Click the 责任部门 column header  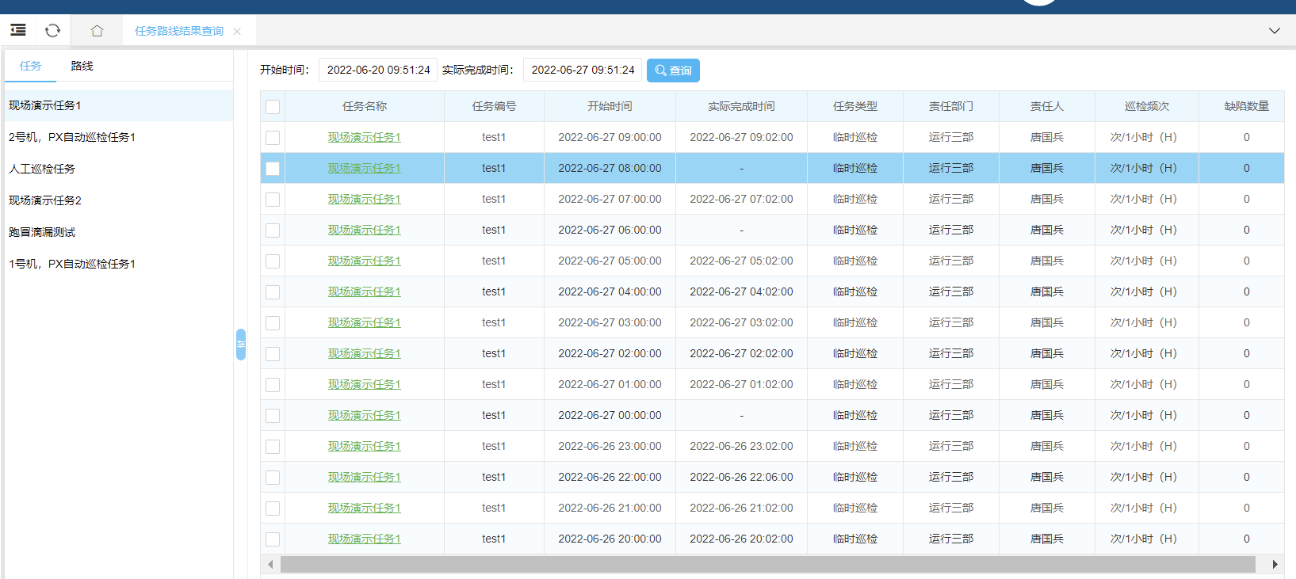pos(951,106)
